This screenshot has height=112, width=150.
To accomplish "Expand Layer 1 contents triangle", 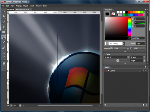I will click(x=108, y=70).
